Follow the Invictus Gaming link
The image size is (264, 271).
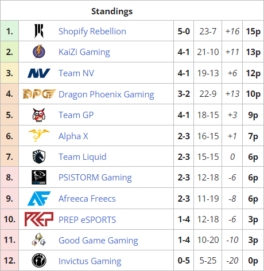tap(90, 261)
